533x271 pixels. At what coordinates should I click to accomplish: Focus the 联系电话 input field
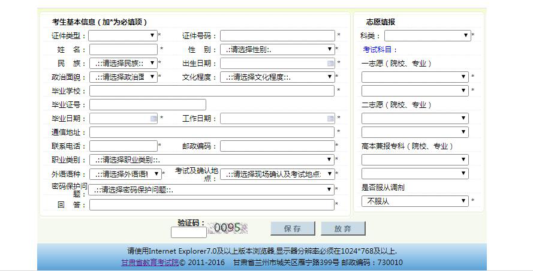(x=124, y=146)
